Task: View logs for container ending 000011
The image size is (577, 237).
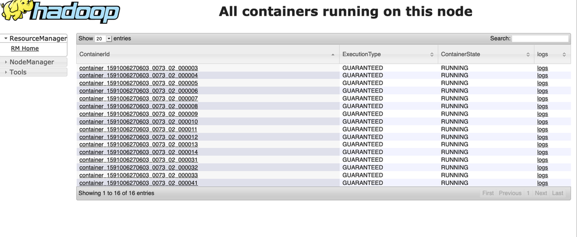Action: (542, 129)
